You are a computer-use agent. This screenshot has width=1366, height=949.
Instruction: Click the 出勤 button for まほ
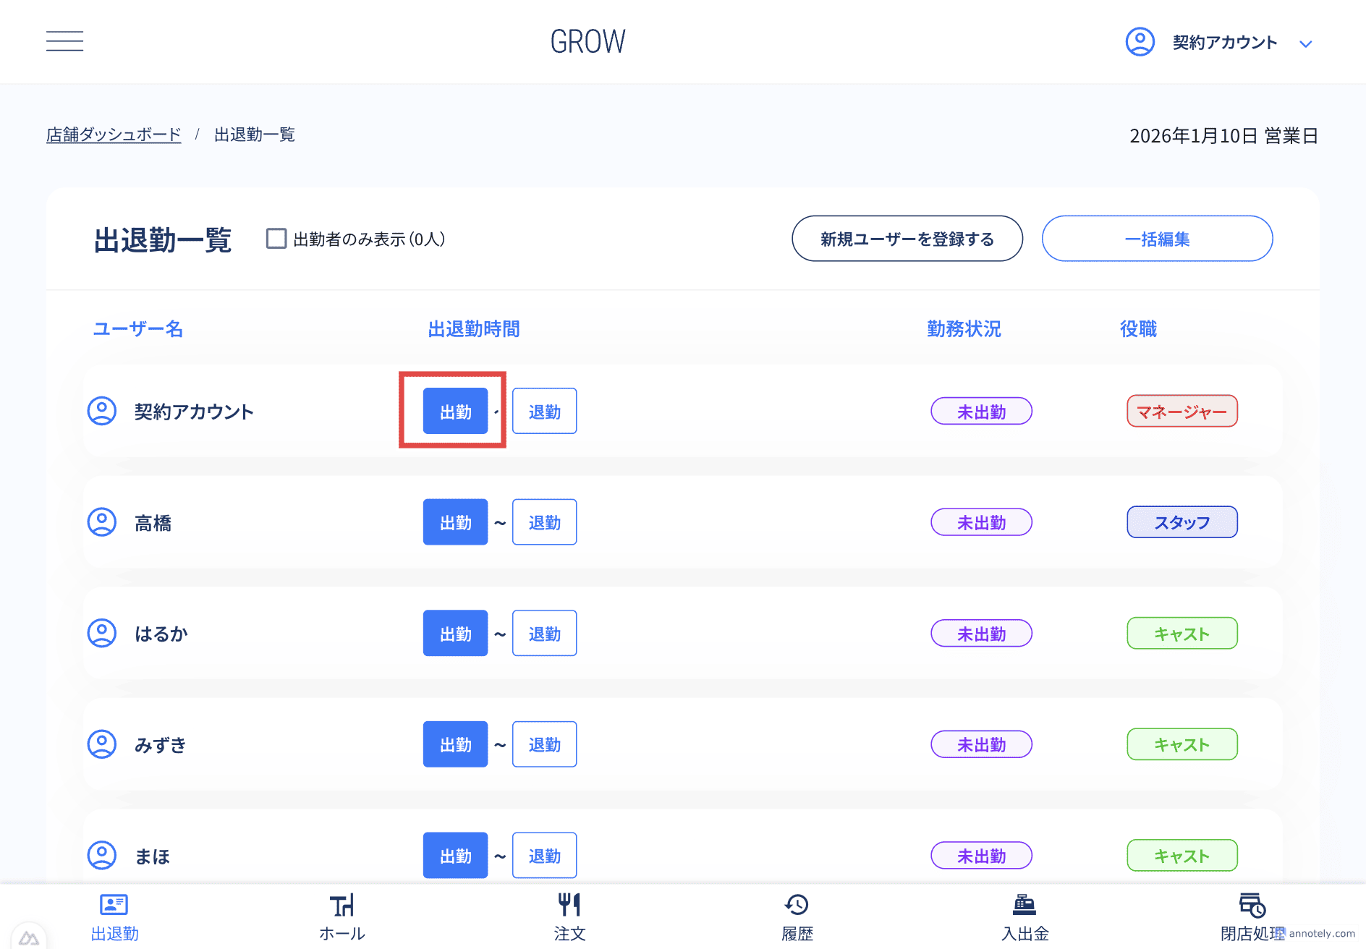[455, 855]
